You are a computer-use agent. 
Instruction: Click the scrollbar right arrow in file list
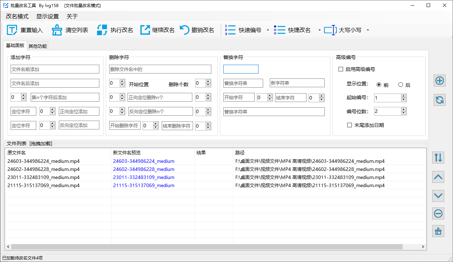coord(423,247)
